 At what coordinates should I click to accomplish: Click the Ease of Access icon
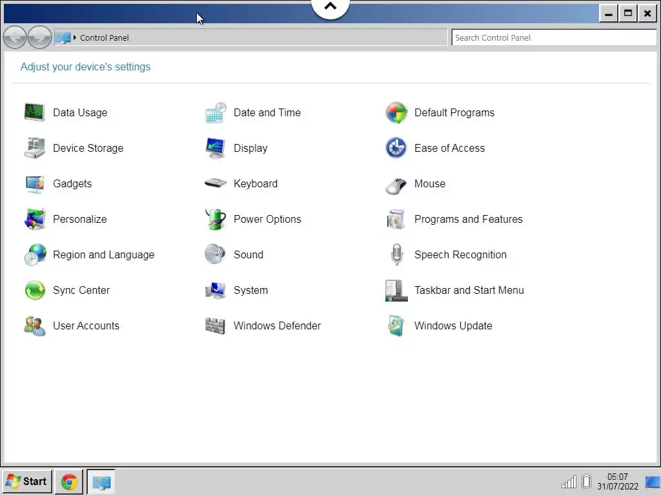pyautogui.click(x=396, y=148)
